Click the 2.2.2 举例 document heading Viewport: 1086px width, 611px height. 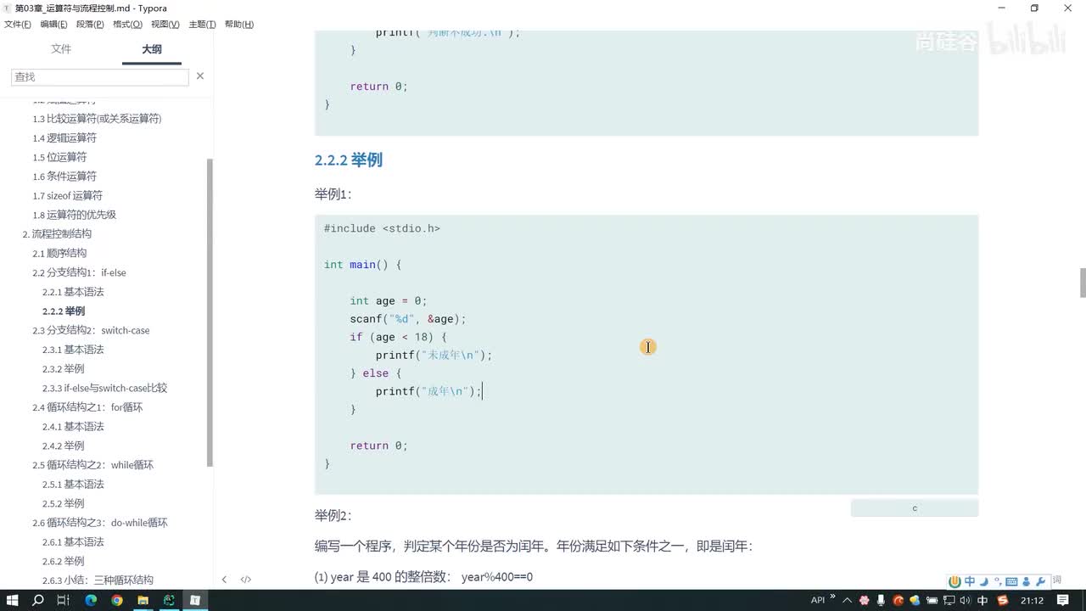[349, 160]
